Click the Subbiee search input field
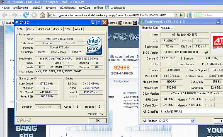Image resolution: width=223 pixels, height=137 pixels. click(x=213, y=15)
